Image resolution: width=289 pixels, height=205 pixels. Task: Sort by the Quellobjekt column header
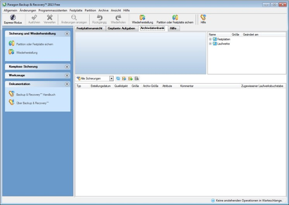(x=121, y=86)
